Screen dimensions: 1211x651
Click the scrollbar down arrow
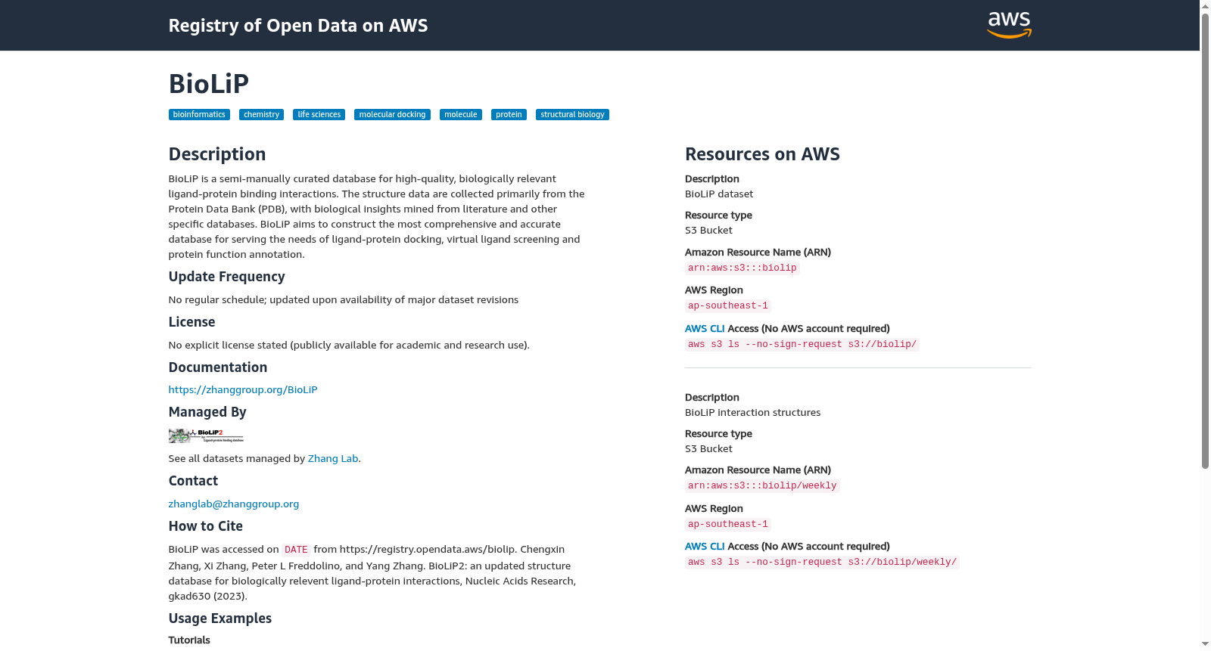pyautogui.click(x=1205, y=645)
